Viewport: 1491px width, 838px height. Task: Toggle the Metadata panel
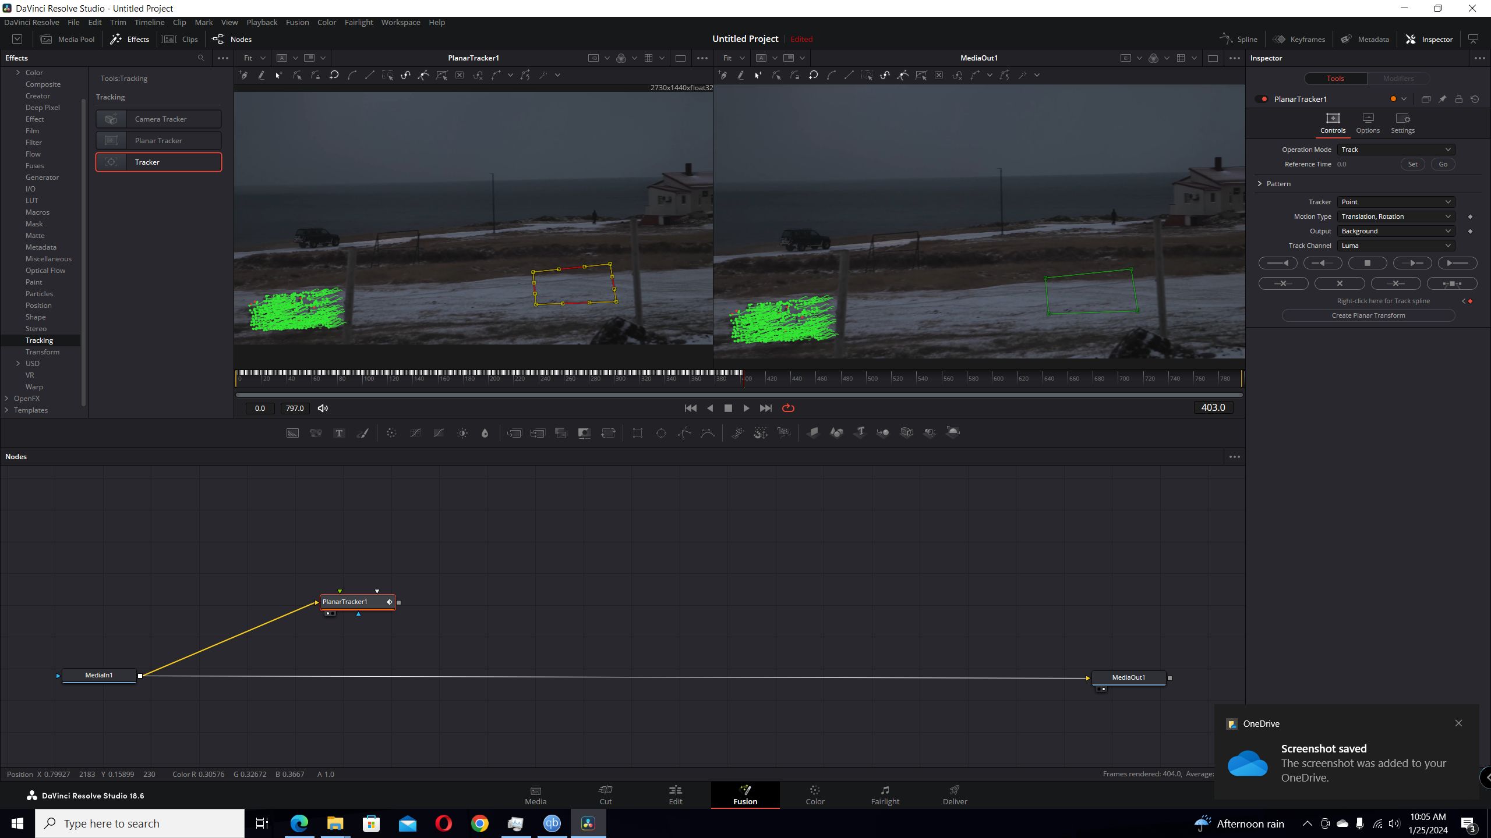(x=1365, y=40)
